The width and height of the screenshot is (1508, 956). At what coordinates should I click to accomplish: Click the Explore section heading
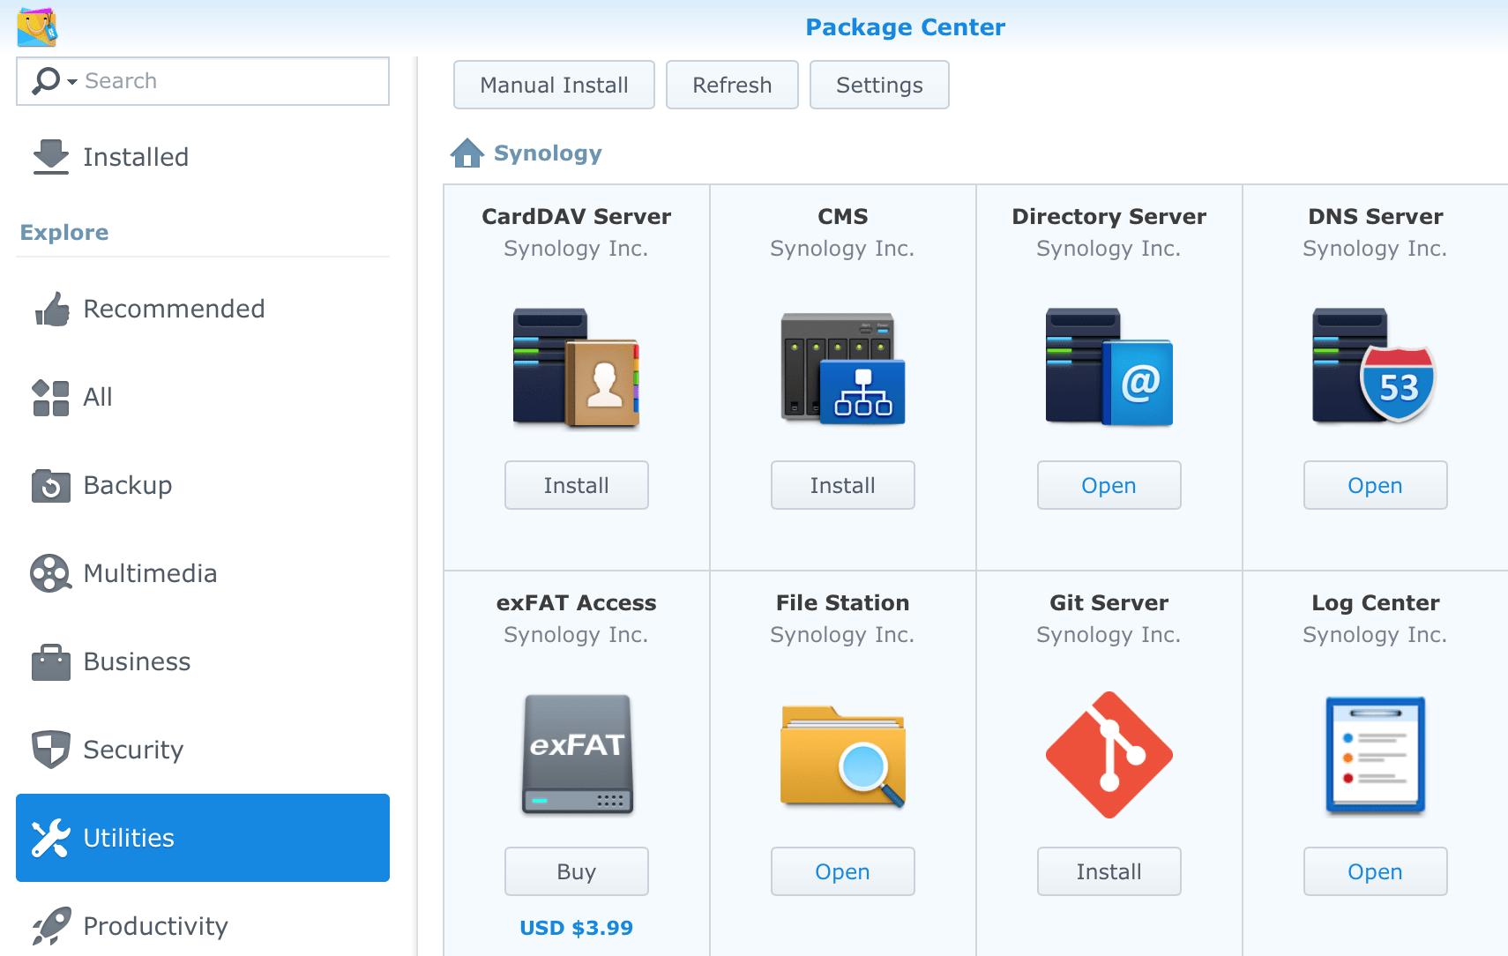[64, 232]
